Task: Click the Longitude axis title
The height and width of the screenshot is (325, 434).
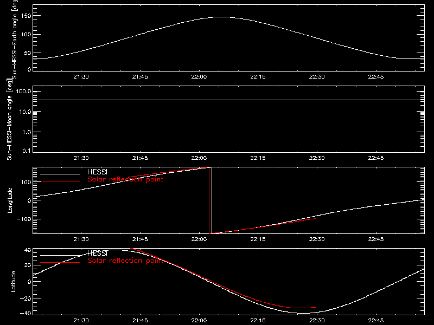Action: pyautogui.click(x=10, y=200)
